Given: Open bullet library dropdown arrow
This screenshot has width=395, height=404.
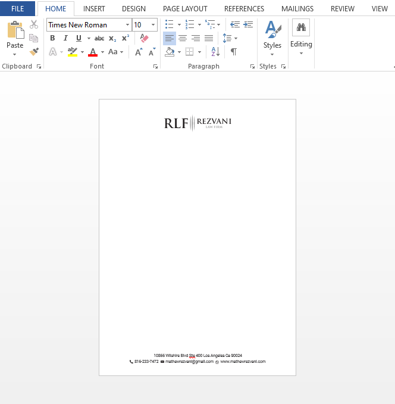Looking at the screenshot, I should [179, 25].
